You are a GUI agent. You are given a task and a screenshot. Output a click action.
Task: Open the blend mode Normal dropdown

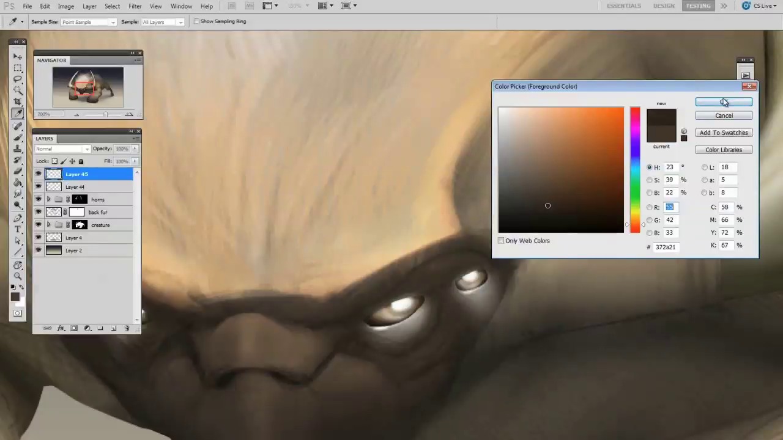(62, 149)
